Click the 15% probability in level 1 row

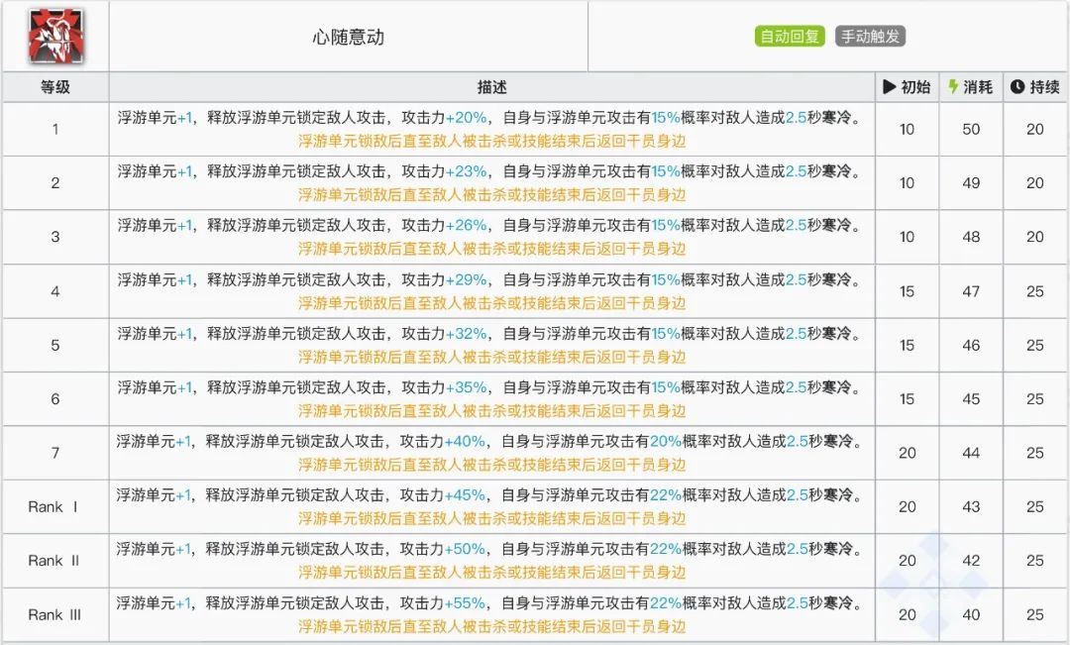tap(666, 117)
